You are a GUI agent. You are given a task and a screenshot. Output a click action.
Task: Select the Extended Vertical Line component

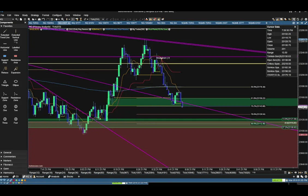pos(16,35)
